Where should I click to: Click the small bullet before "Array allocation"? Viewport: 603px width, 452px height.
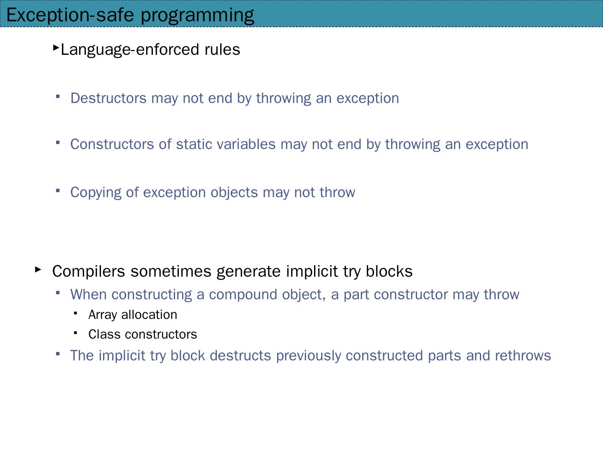[75, 313]
